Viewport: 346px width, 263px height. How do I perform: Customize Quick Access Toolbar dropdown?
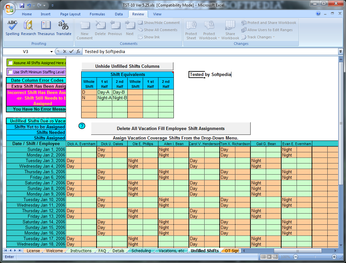52,5
